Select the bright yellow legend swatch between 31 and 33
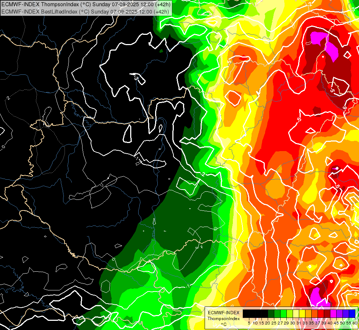This screenshot has height=330, width=359. [302, 313]
